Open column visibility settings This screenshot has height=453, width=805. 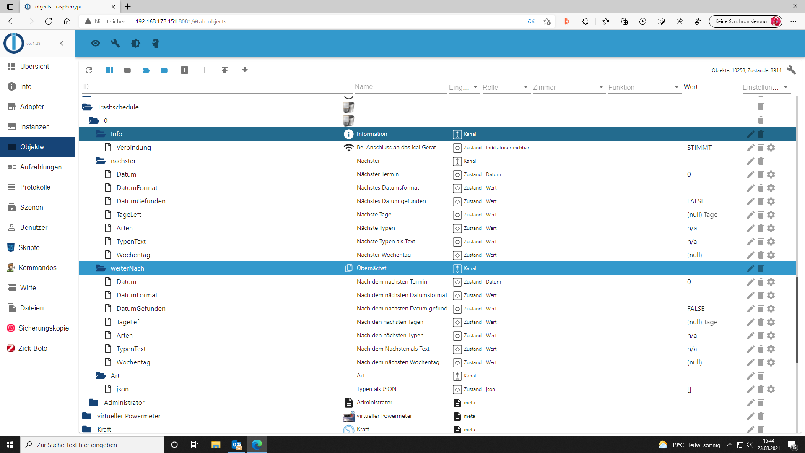click(109, 70)
